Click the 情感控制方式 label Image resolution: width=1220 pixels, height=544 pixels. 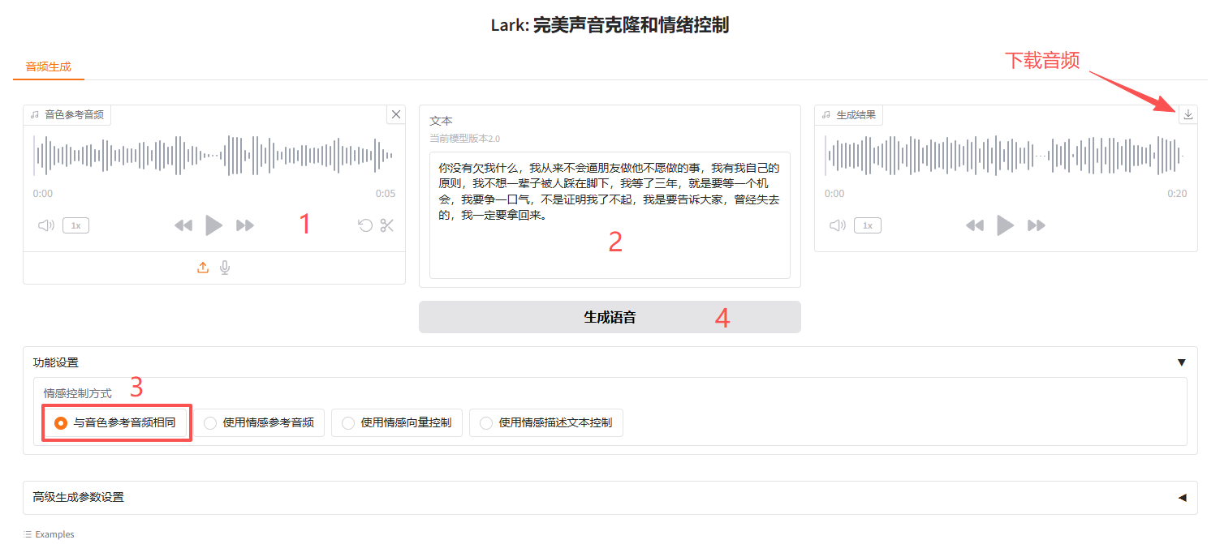pyautogui.click(x=78, y=393)
